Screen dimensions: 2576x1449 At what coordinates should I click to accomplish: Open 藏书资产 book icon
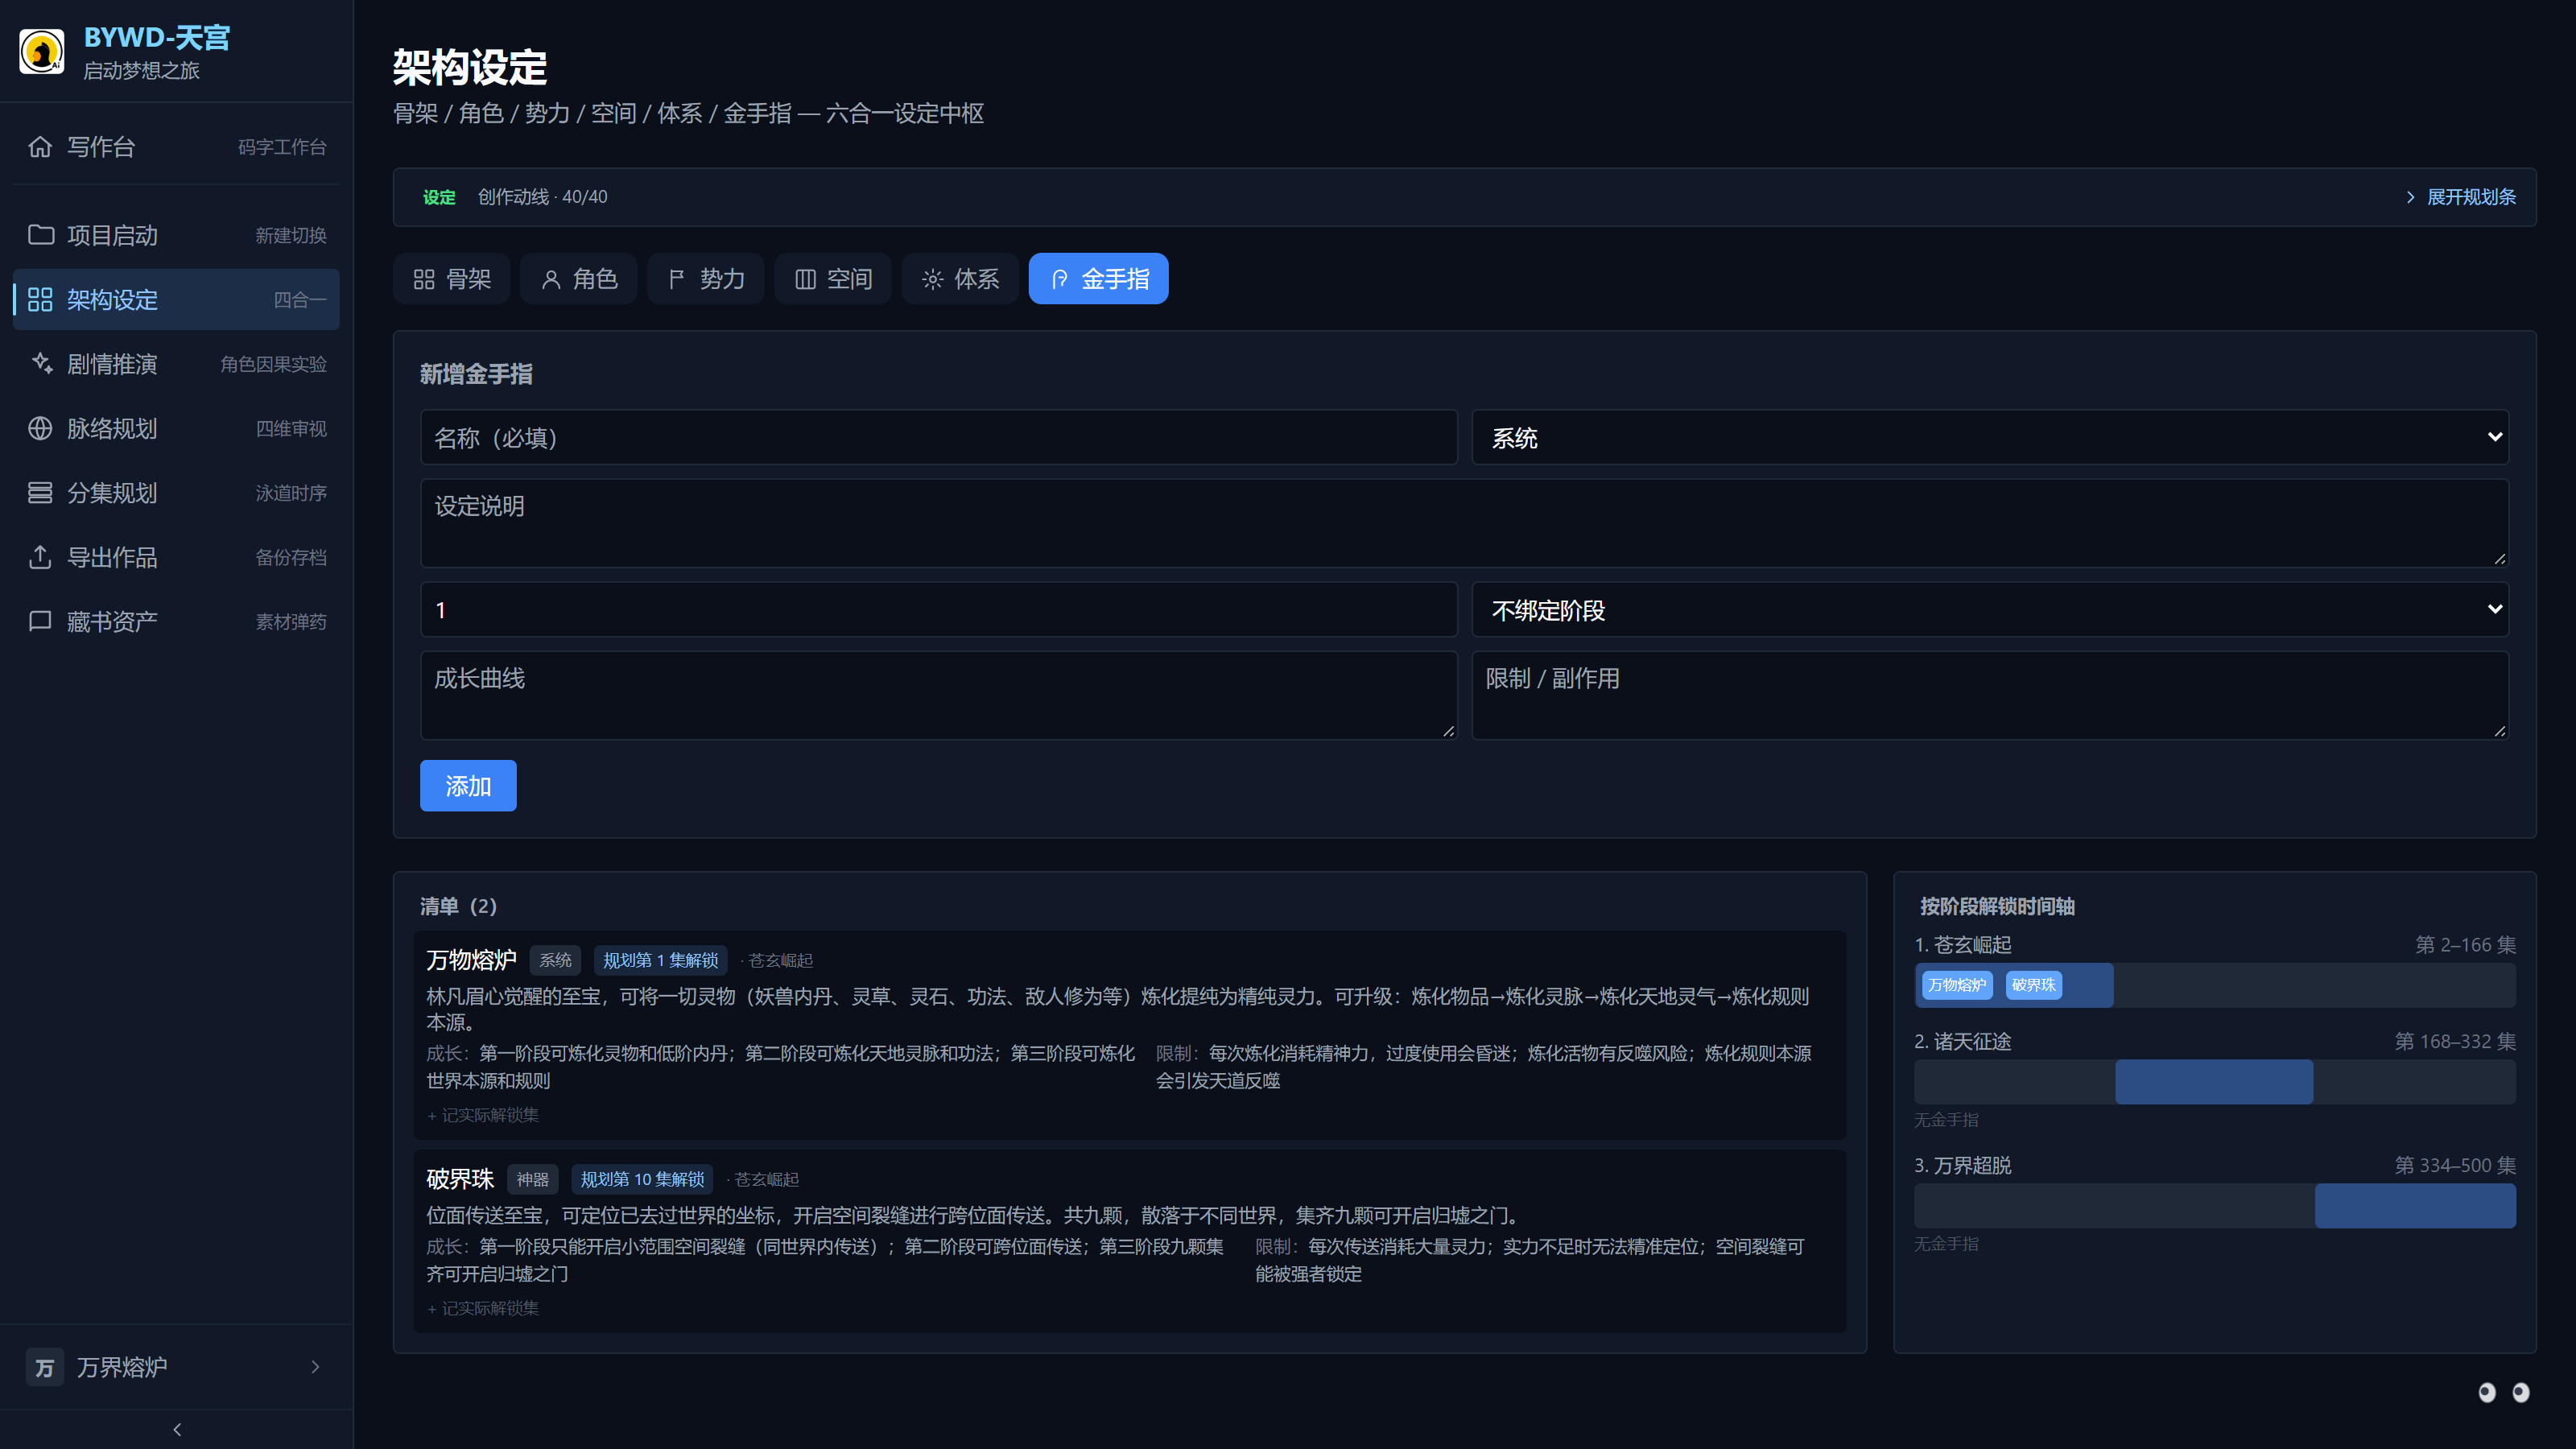(x=40, y=621)
